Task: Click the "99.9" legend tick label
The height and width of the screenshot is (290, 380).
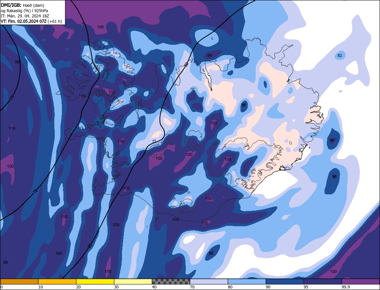Action: pos(345,287)
